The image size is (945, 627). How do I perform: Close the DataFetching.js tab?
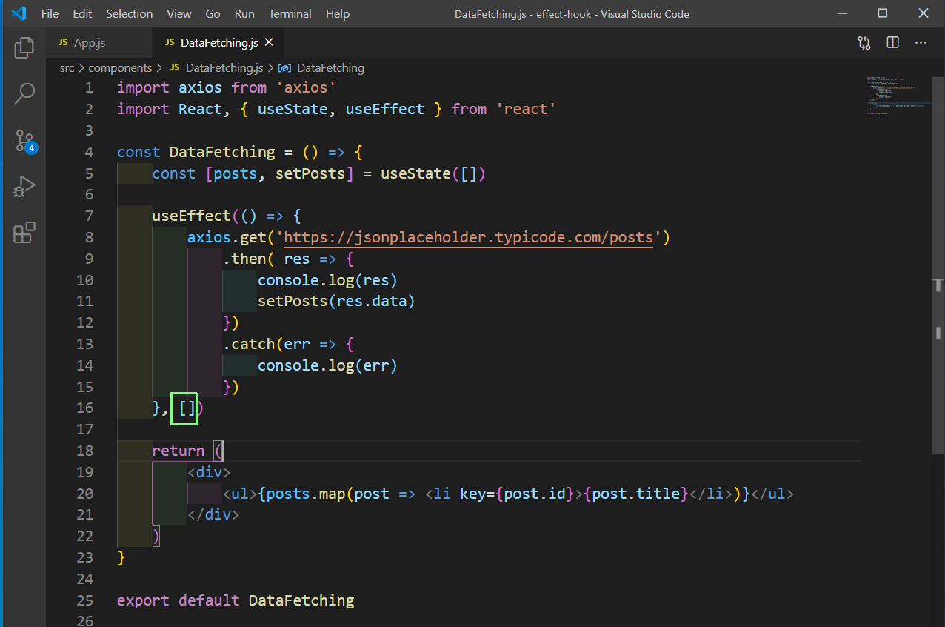tap(269, 43)
